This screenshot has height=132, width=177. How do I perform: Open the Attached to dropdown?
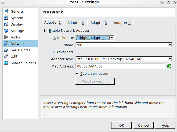pos(95,38)
